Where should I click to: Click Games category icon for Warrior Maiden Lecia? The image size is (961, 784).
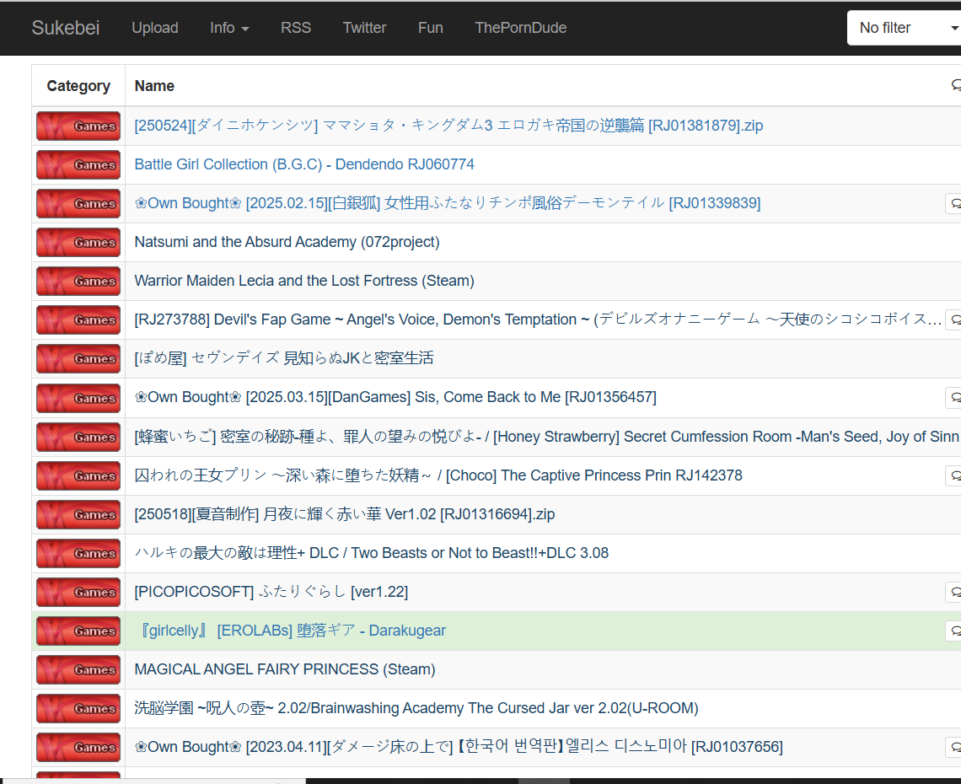click(78, 282)
